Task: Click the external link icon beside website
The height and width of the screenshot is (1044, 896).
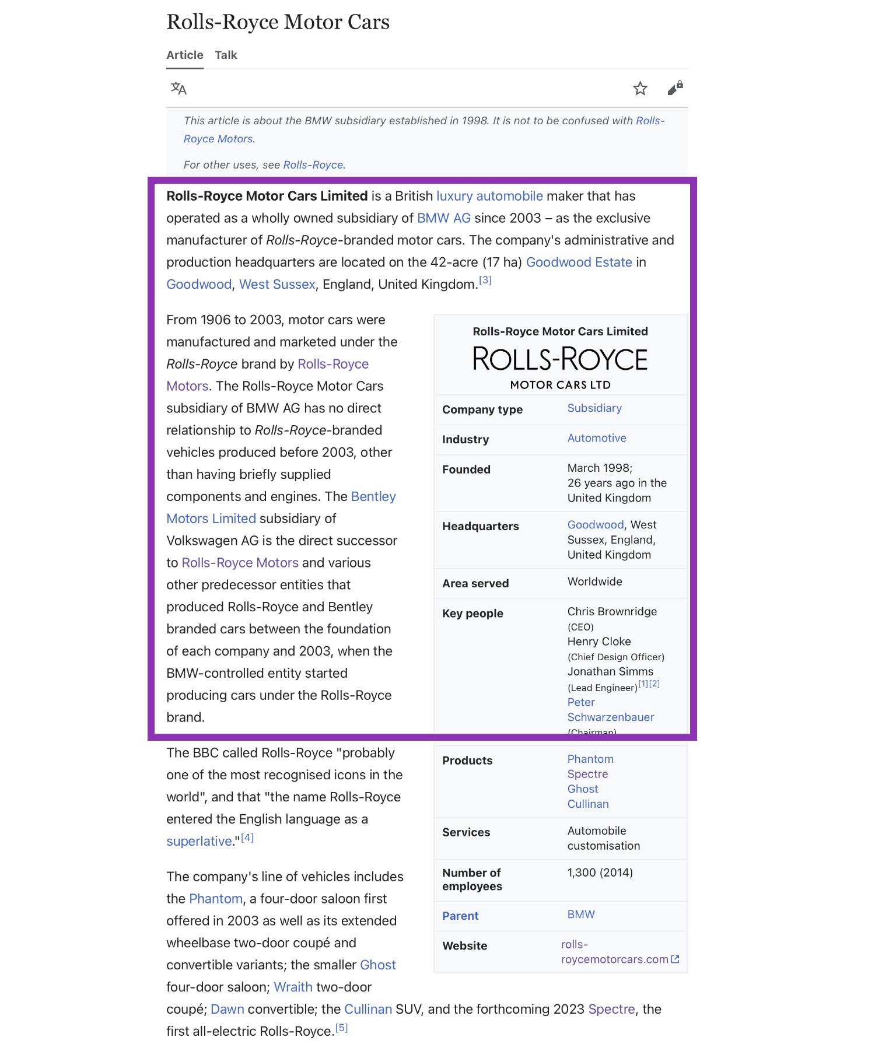Action: pos(675,959)
